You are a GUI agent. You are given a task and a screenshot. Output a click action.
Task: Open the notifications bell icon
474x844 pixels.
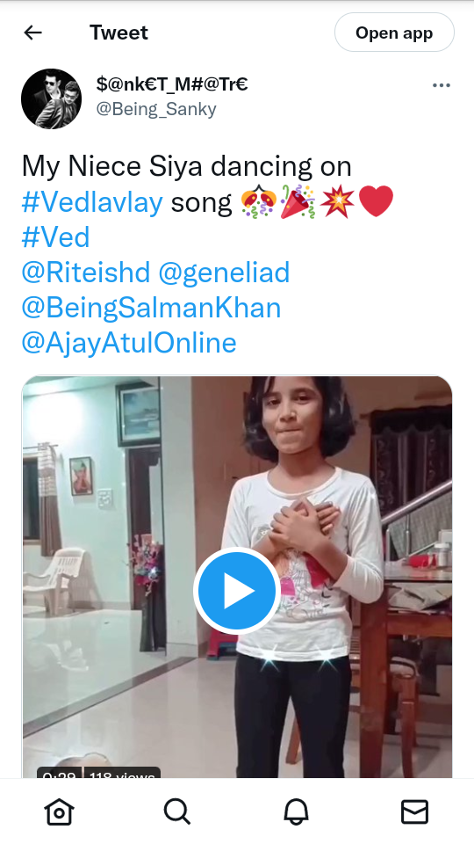click(296, 811)
